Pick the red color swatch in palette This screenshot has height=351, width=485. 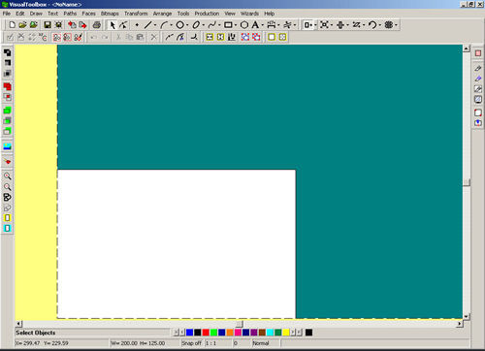click(x=206, y=333)
